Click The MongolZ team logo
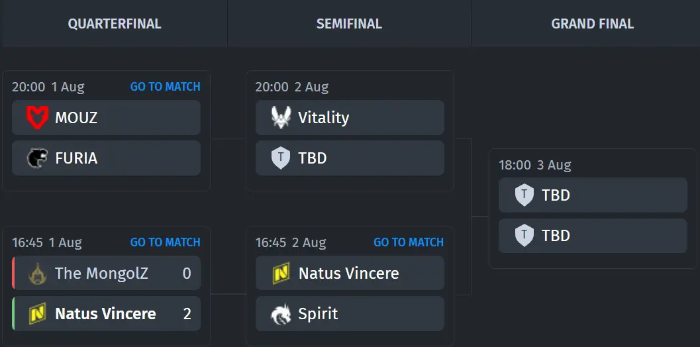Screen dimensions: 700x347 point(38,273)
